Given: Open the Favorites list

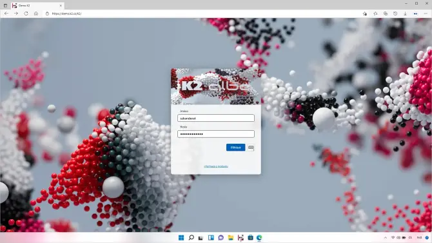Looking at the screenshot, I should [x=375, y=14].
